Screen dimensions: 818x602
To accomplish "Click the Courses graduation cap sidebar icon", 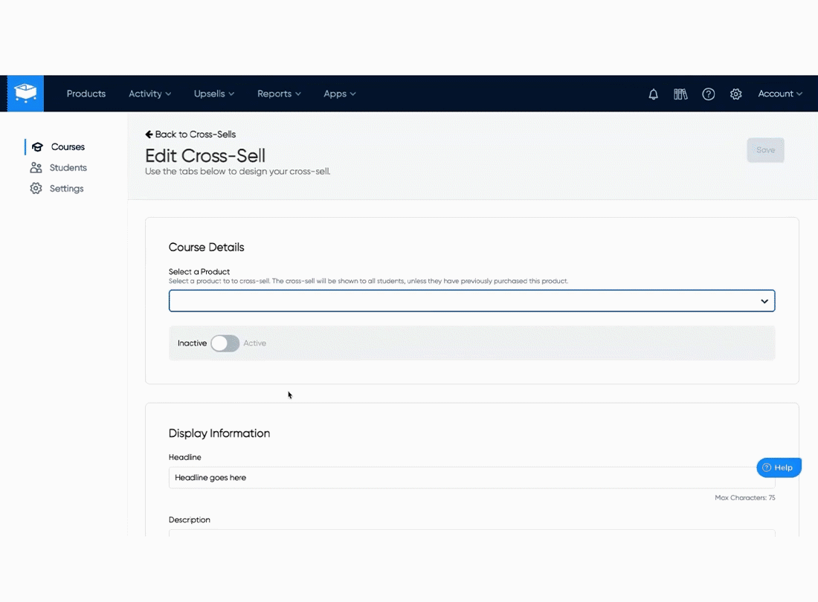I will [37, 147].
